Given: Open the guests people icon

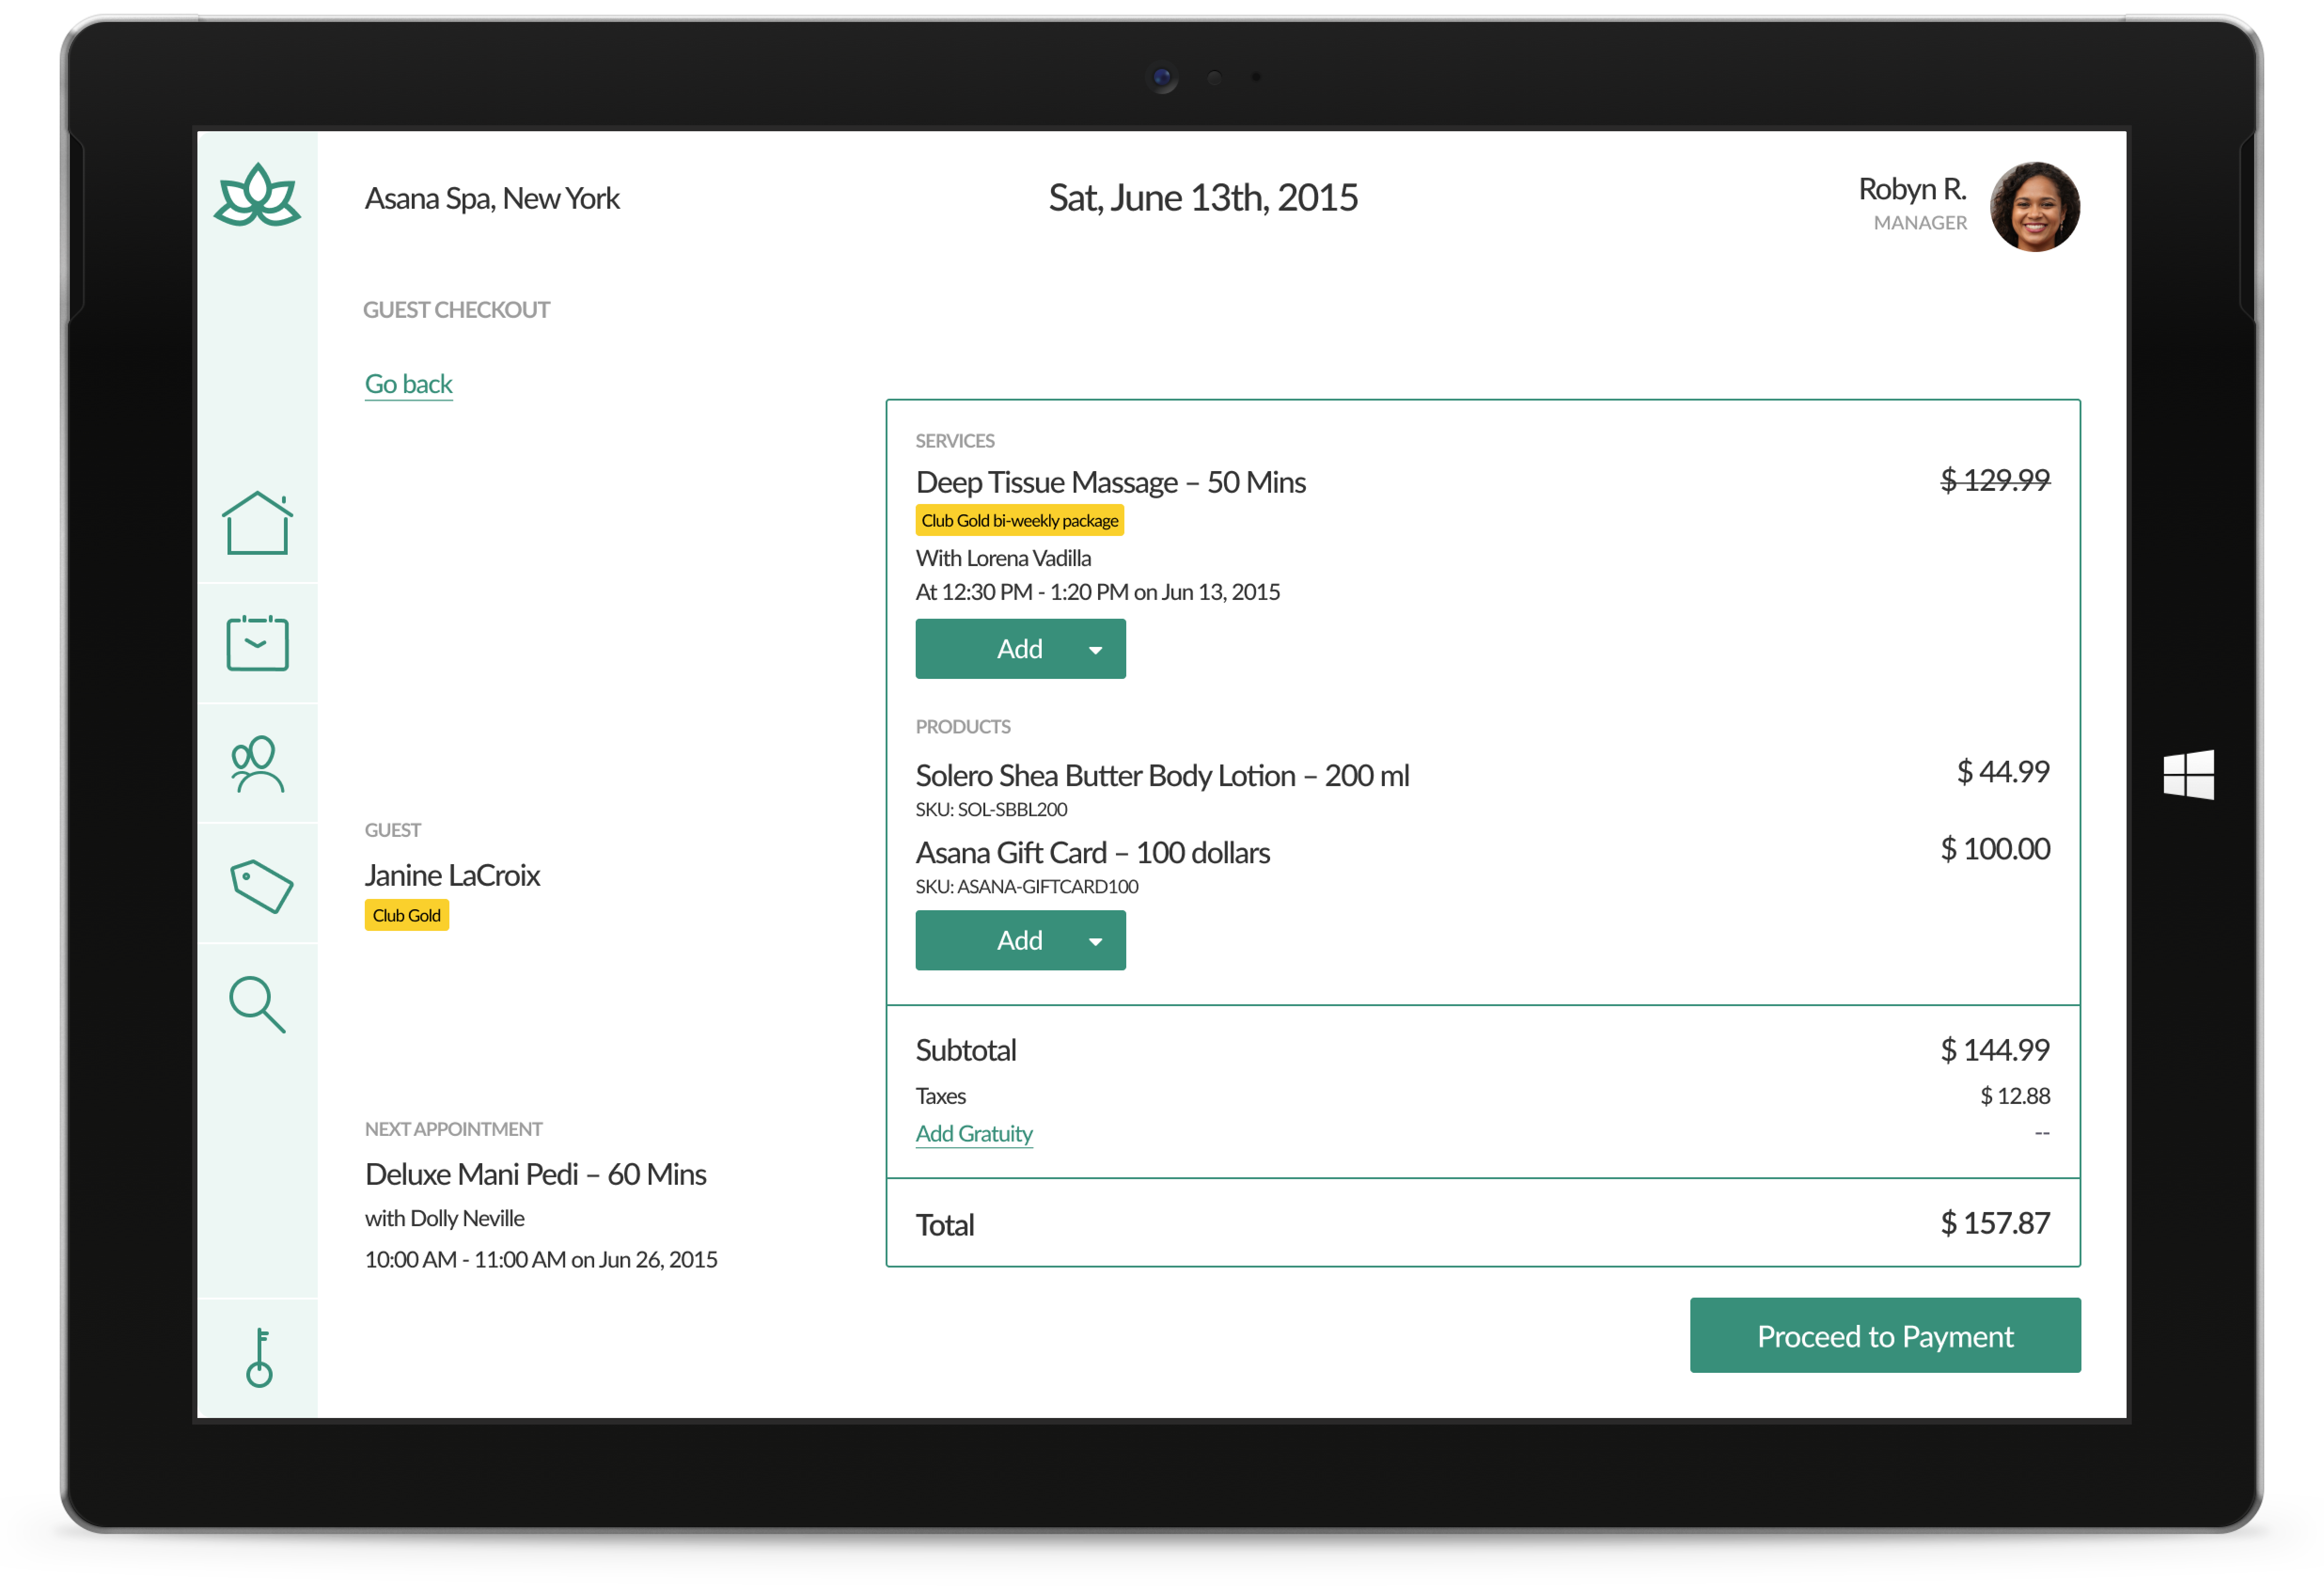Looking at the screenshot, I should click(x=257, y=764).
